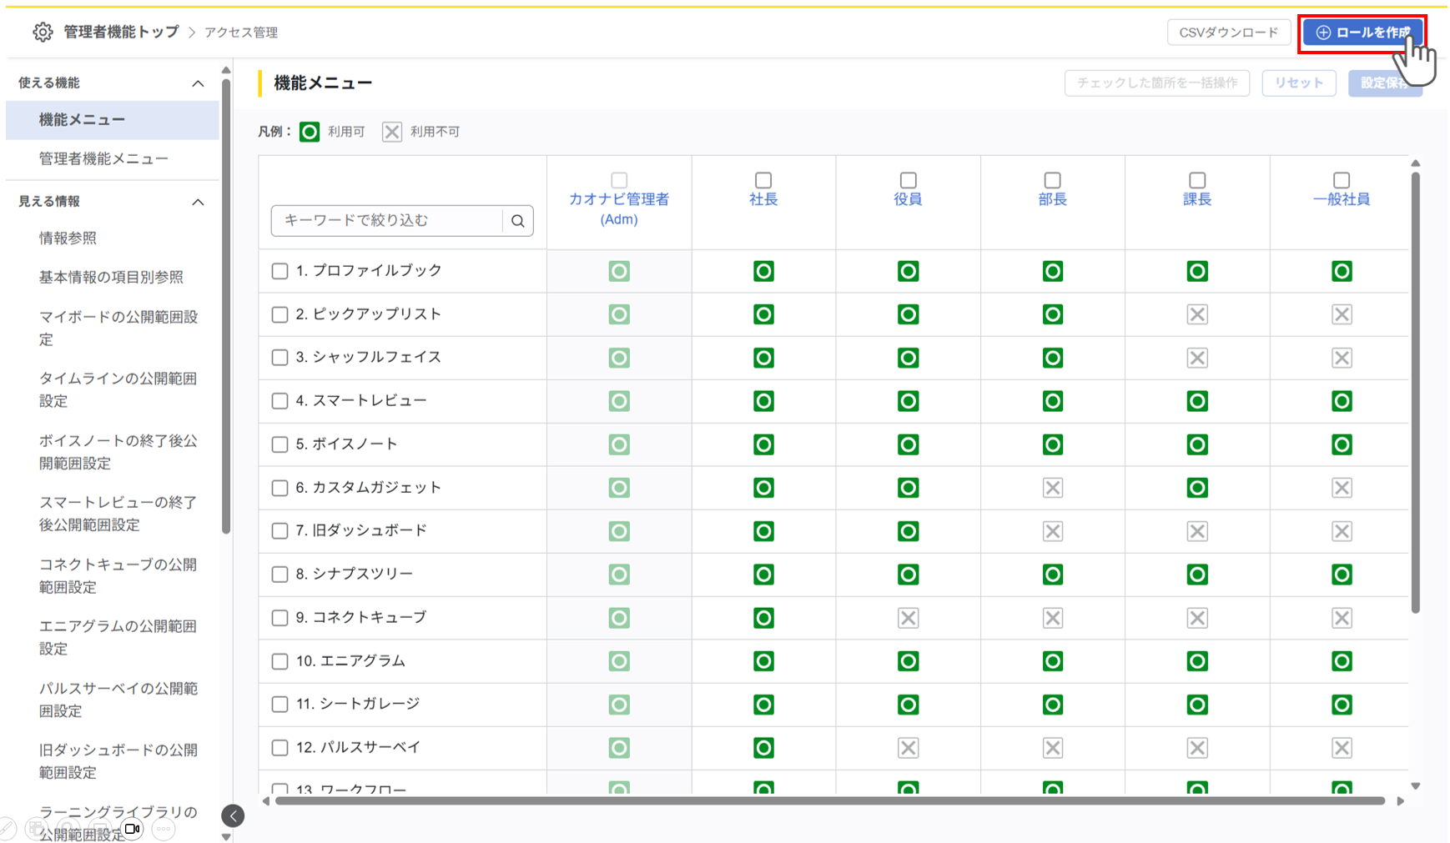Screen dimensions: 1450x843
Task: Open the カオナビ管理者 (Adm) role link
Action: tap(619, 209)
